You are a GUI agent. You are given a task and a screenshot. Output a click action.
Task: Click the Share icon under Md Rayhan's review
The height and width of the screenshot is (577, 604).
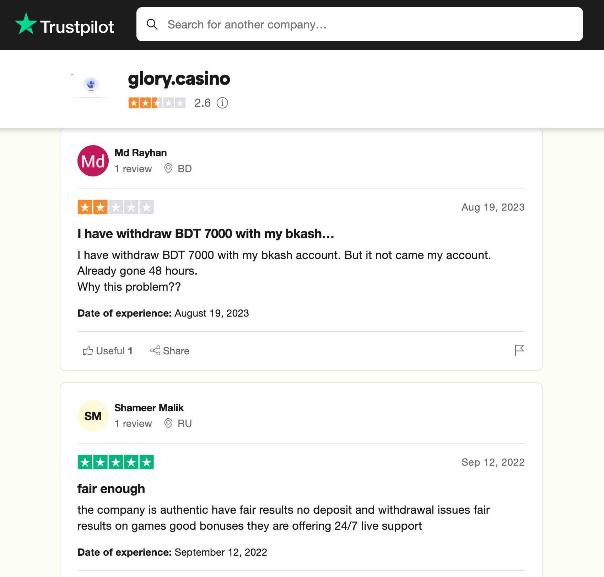[156, 351]
